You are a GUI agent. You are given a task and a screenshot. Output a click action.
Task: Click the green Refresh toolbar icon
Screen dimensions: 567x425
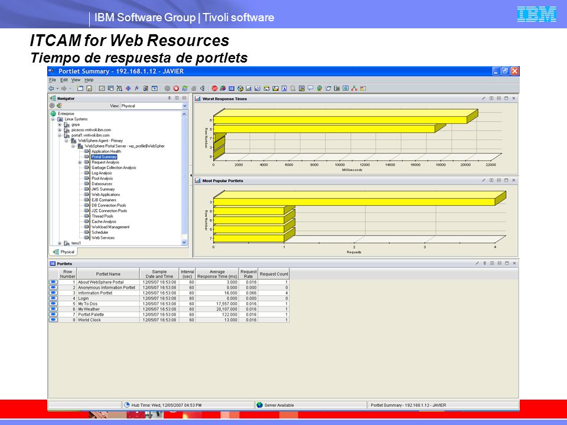pyautogui.click(x=185, y=89)
